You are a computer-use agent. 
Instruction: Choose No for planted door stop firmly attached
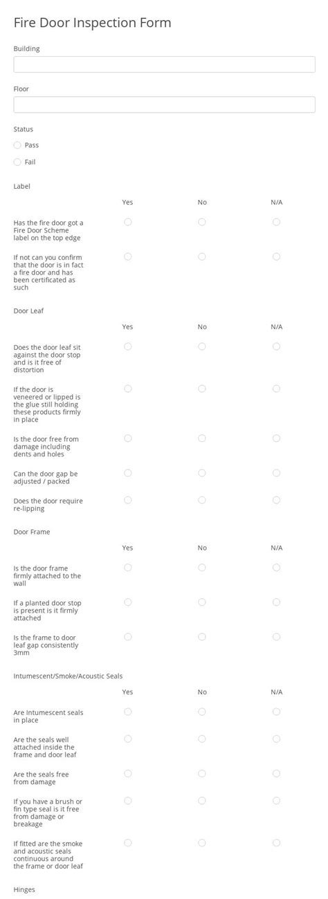coord(202,602)
